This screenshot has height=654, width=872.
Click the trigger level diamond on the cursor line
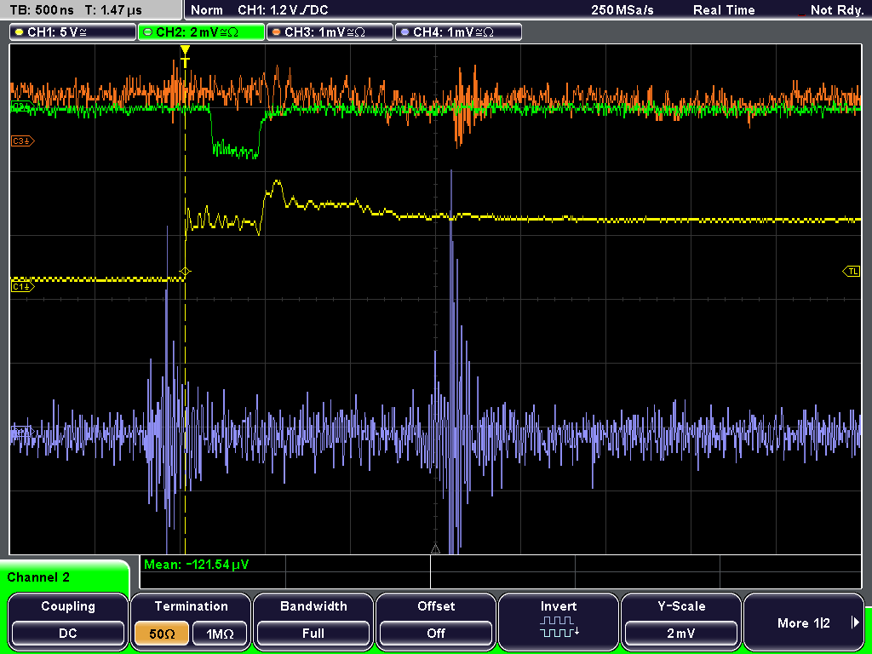point(185,272)
